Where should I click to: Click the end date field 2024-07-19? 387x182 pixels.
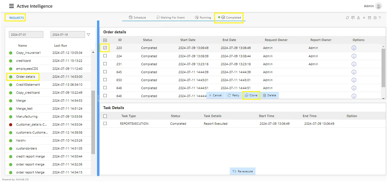pyautogui.click(x=68, y=34)
